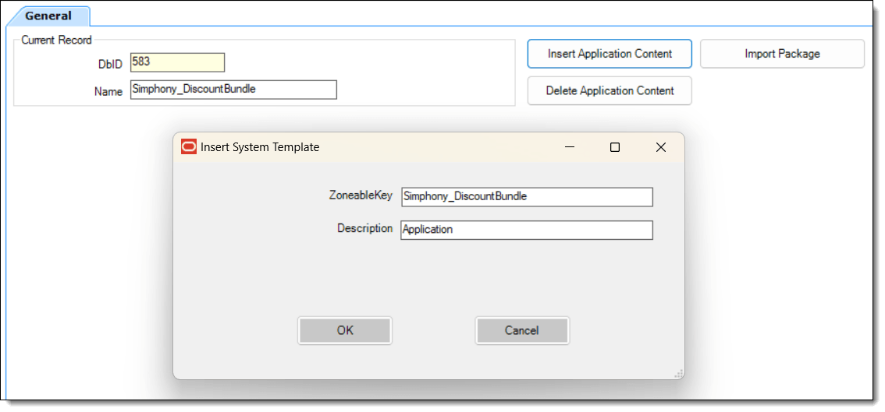
Task: Click the dialog resize grip corner
Action: pyautogui.click(x=679, y=374)
